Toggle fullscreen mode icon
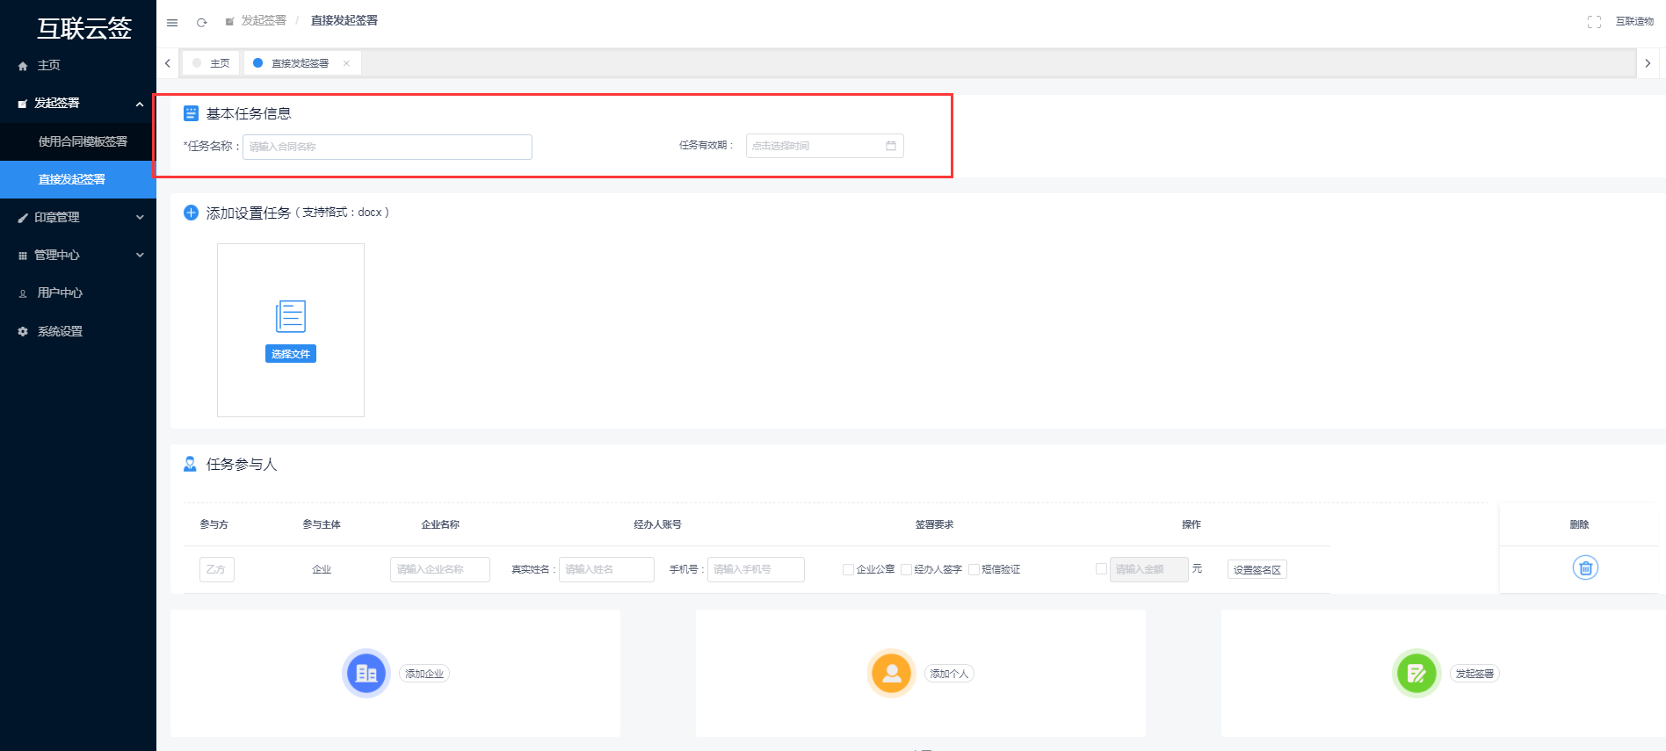 point(1594,22)
